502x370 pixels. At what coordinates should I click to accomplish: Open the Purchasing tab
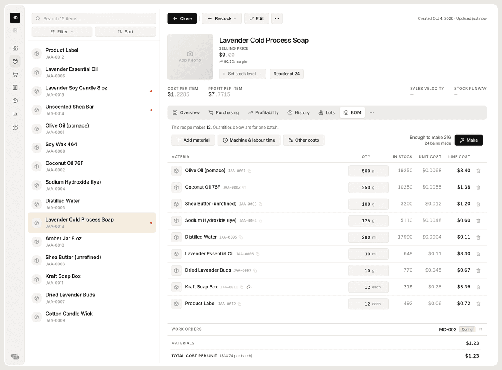pos(224,112)
